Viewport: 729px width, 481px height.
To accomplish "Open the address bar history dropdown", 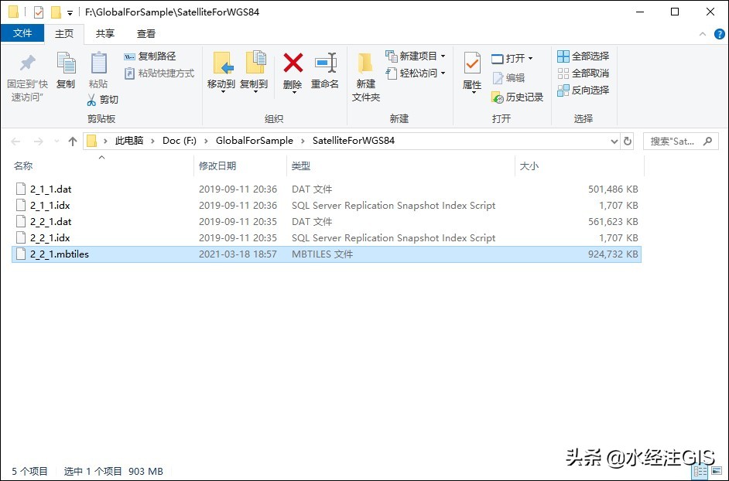I will tap(615, 141).
